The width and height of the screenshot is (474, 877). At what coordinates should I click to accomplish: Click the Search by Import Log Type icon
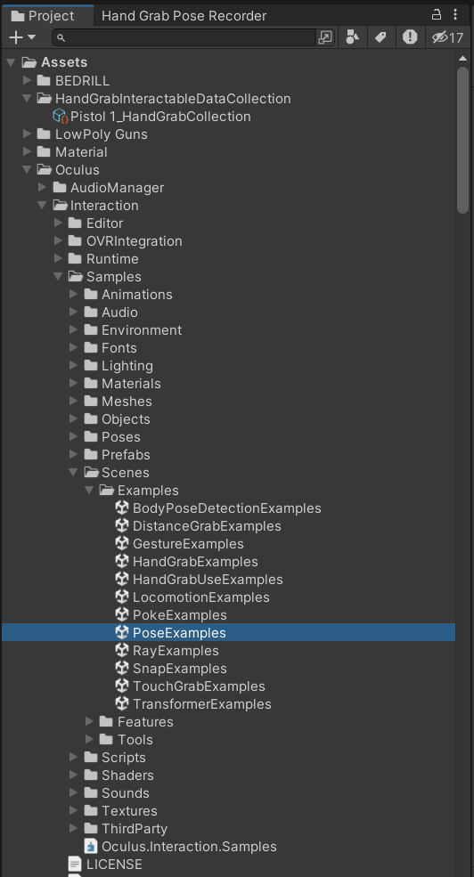pyautogui.click(x=410, y=37)
